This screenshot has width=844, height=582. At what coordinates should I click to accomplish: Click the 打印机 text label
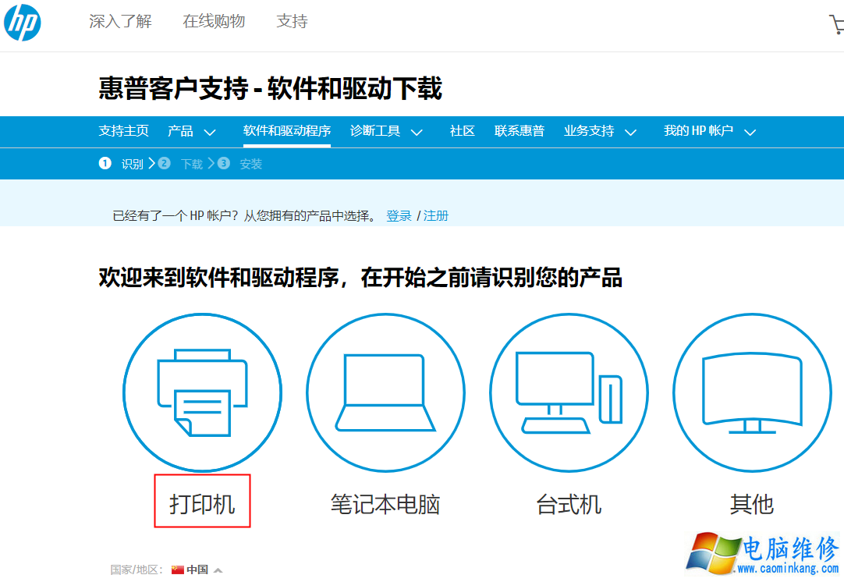coord(202,504)
